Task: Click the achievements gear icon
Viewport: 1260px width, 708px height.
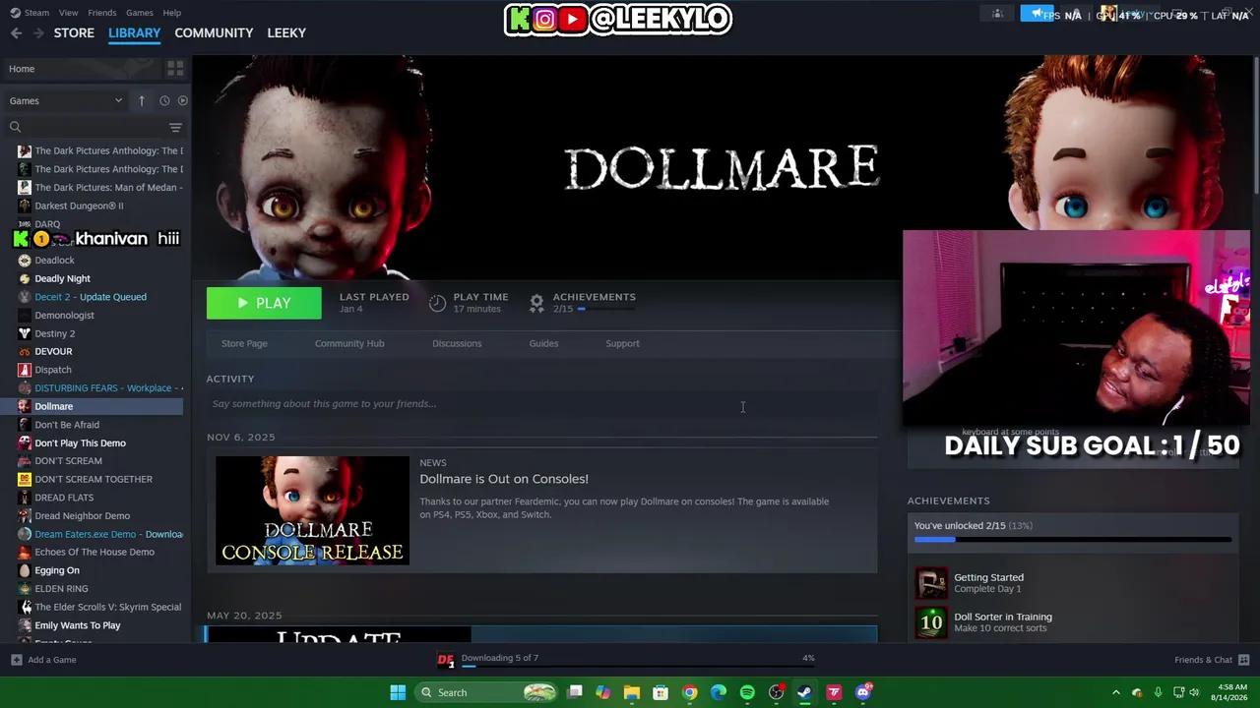Action: point(536,303)
